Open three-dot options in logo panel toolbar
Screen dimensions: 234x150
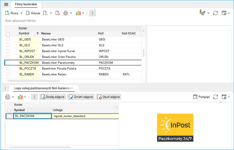tap(34, 97)
